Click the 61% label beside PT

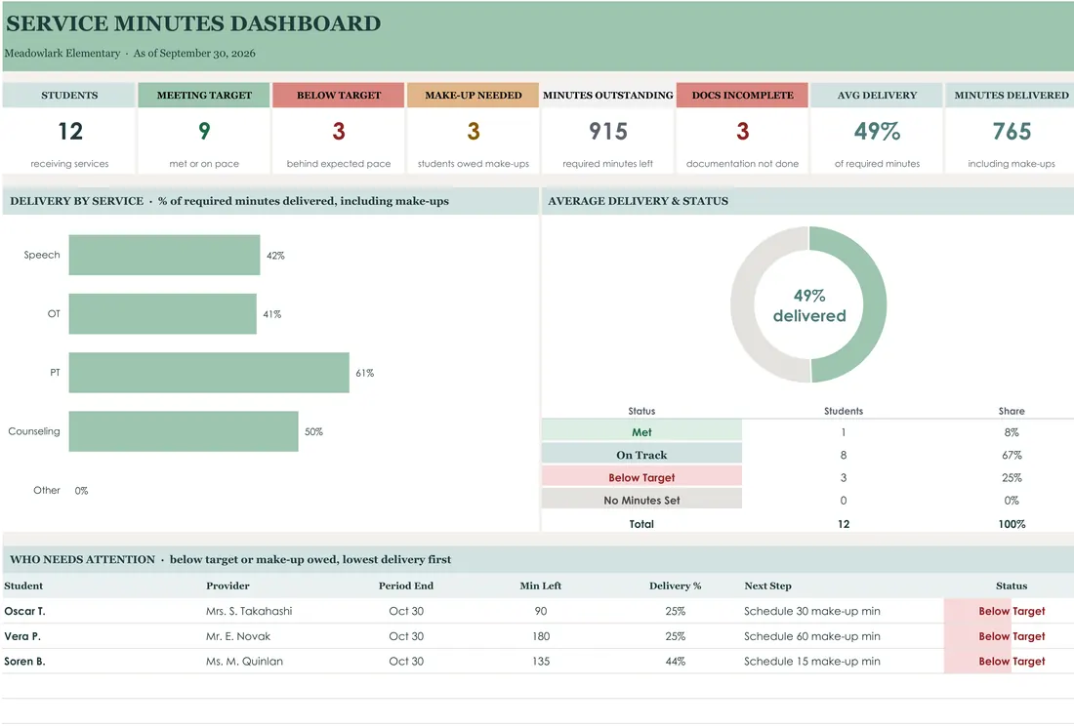point(364,373)
